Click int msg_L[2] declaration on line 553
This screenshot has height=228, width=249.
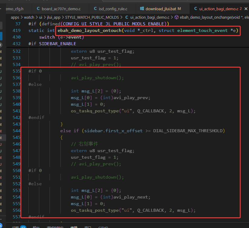[x=96, y=190]
